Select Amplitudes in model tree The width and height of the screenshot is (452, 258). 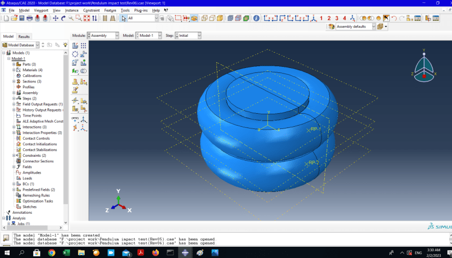coord(32,173)
